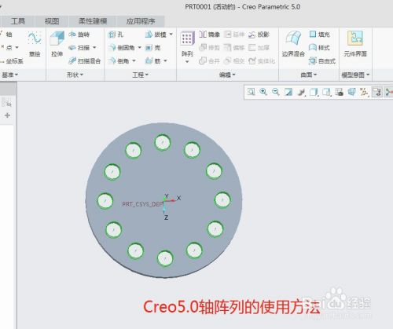Open the Pattern (阵列) tool
Viewport: 393px width, 329px height.
pos(187,43)
